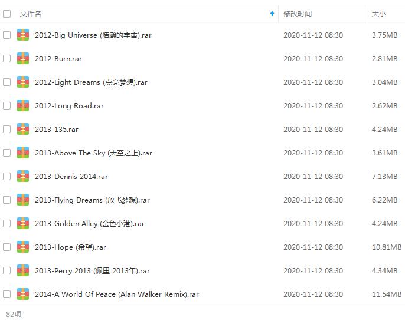Viewport: 405px width, 321px height.
Task: Check the box for 2013-Golden Alley (金色小港).rar
Action: [6, 224]
